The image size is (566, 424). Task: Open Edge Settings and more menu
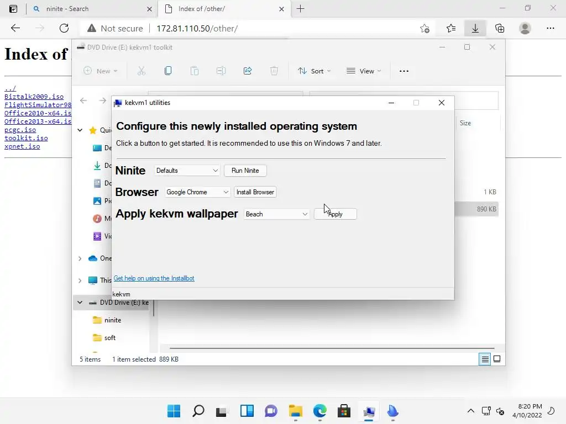pos(550,28)
